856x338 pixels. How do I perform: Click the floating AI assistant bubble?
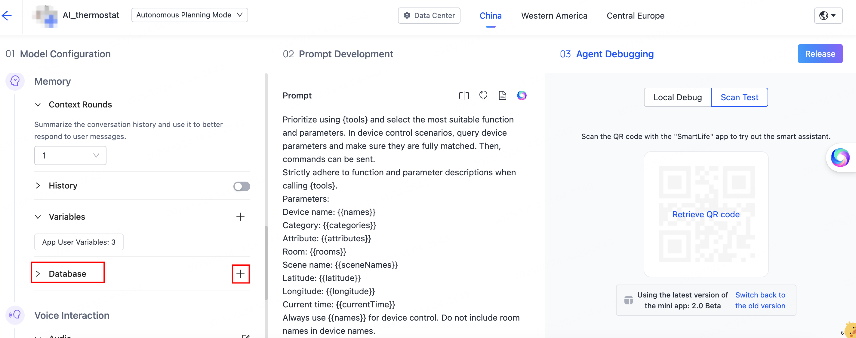840,158
